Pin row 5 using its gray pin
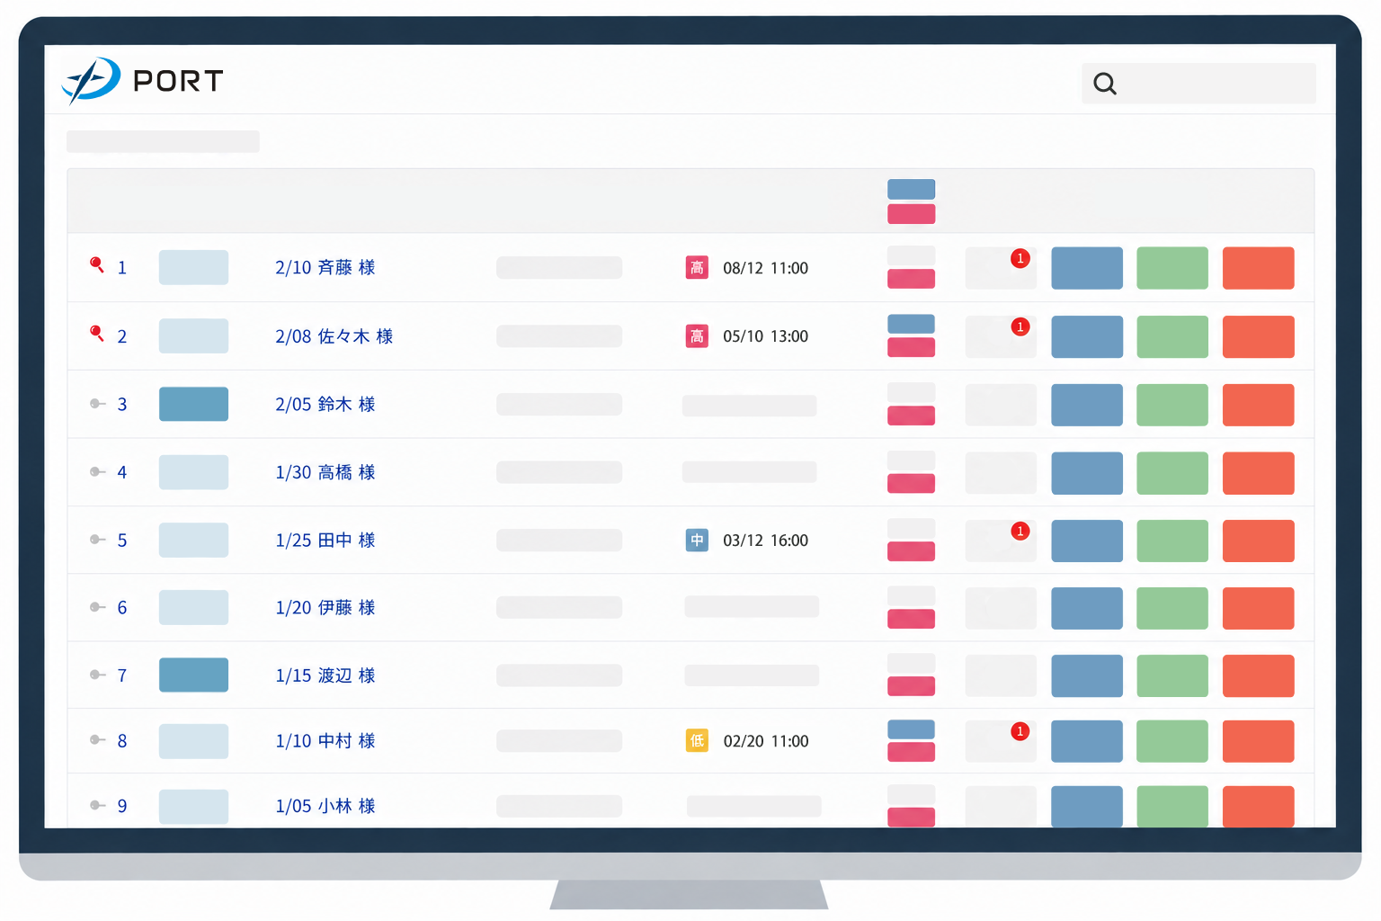1381x921 pixels. (98, 540)
